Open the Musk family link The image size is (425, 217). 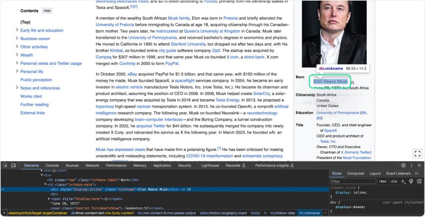tap(179, 18)
